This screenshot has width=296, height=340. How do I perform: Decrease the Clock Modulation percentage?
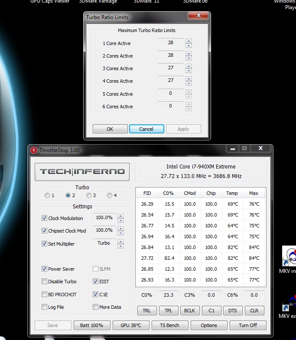pos(120,220)
